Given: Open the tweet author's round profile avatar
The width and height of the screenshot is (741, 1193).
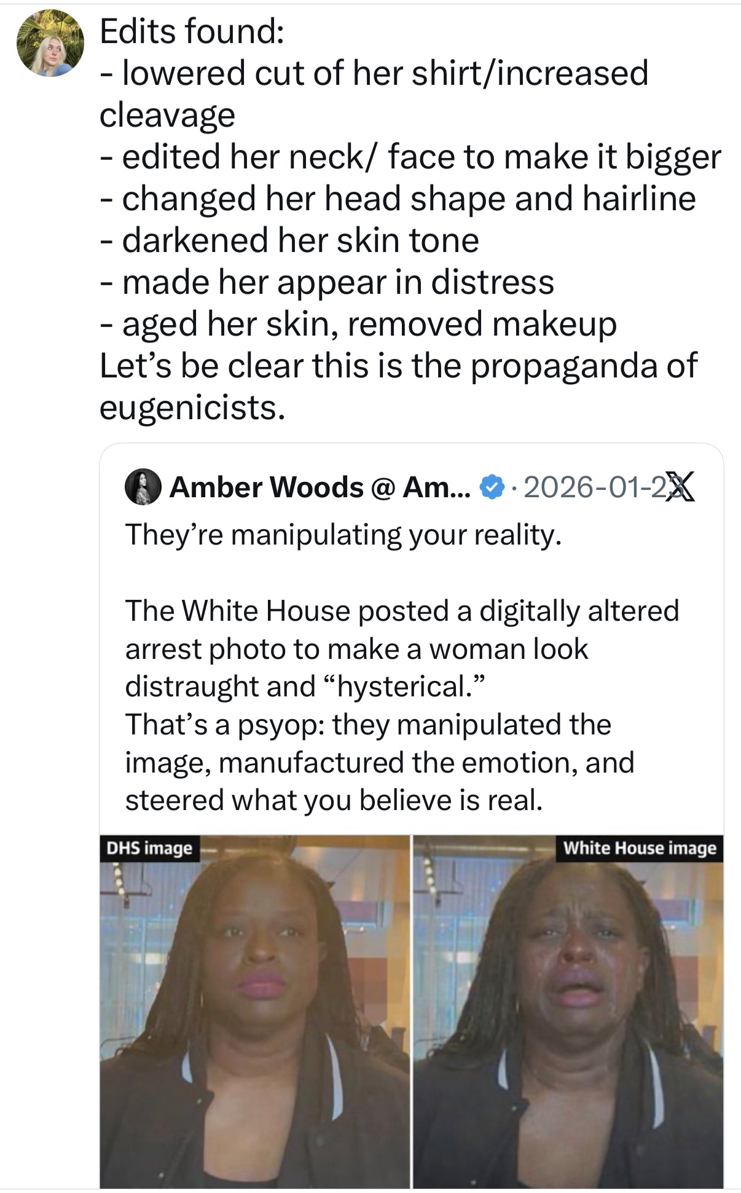Looking at the screenshot, I should 50,43.
